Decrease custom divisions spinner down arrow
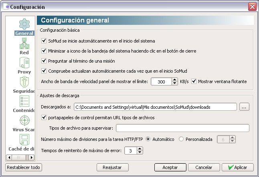Viewport: 259px width, 177px height. tap(233, 141)
